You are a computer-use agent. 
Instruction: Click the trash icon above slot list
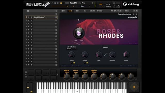[x=56, y=14]
